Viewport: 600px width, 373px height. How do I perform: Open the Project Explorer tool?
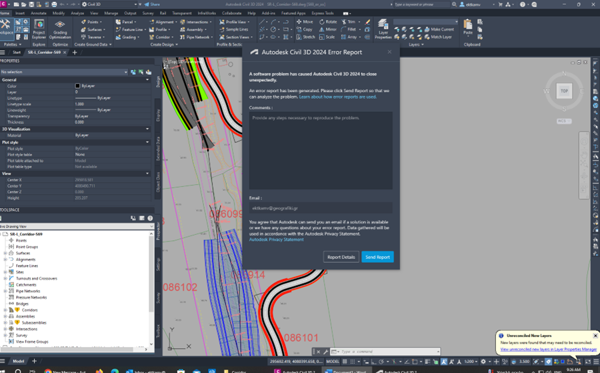pyautogui.click(x=39, y=29)
